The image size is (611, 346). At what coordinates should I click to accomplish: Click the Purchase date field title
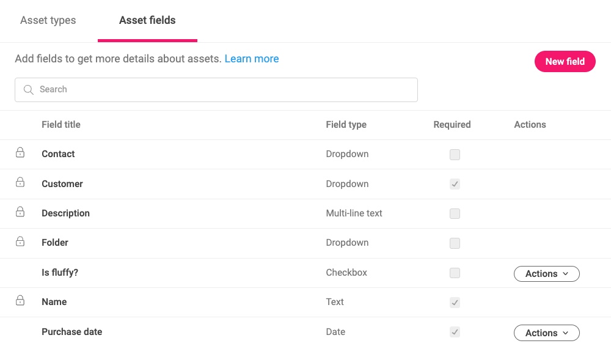[x=72, y=332]
